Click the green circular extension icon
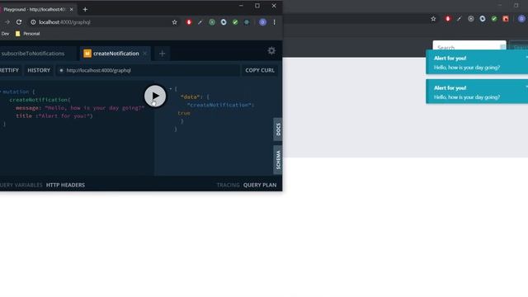This screenshot has width=528, height=297. [212, 22]
